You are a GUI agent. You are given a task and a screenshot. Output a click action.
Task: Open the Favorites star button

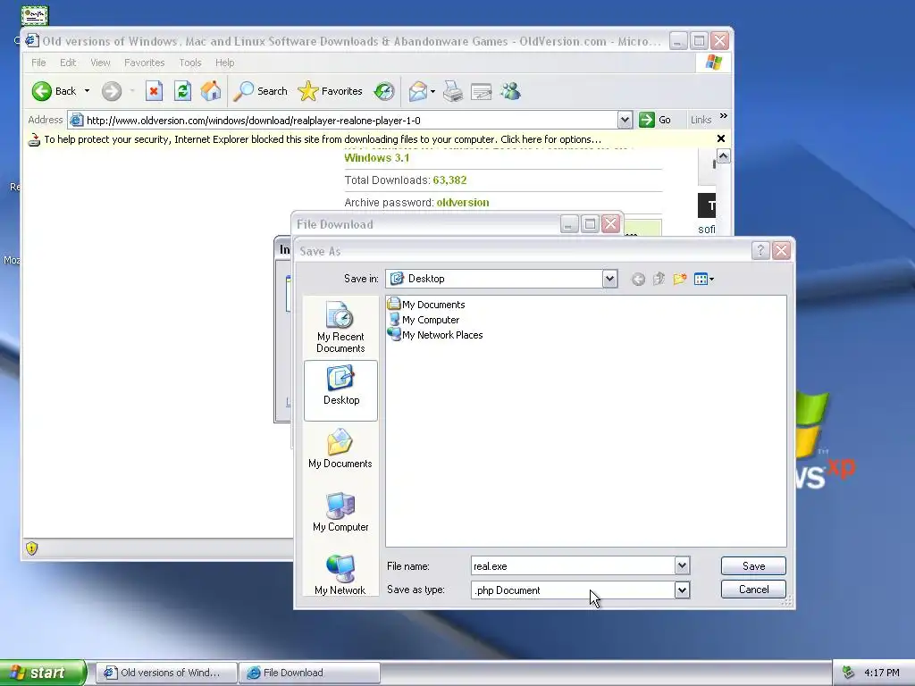pos(331,91)
